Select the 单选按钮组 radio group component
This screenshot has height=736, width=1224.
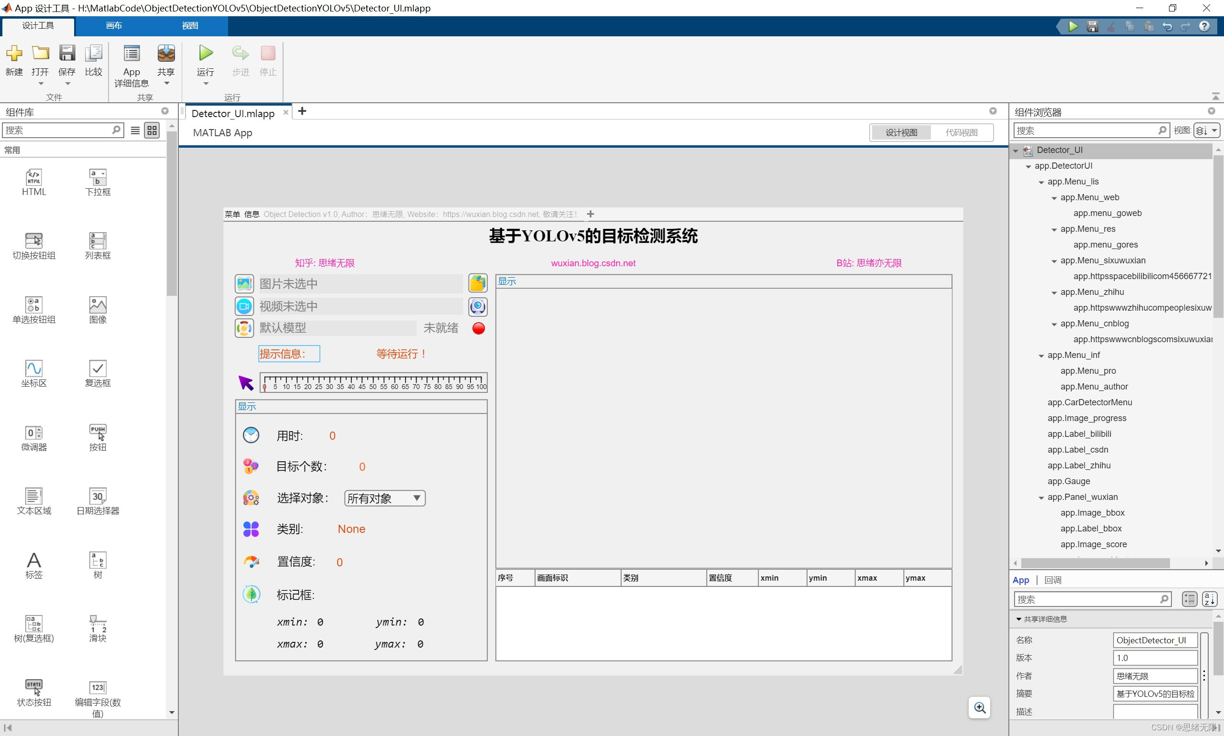pos(34,310)
